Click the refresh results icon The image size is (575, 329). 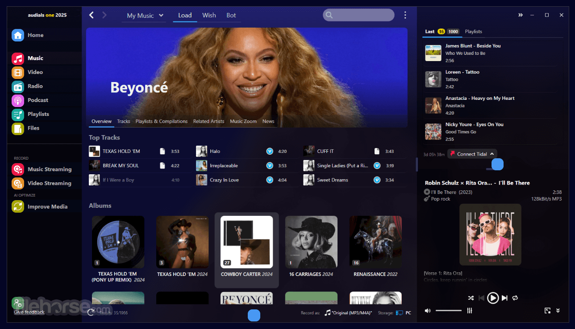click(91, 313)
